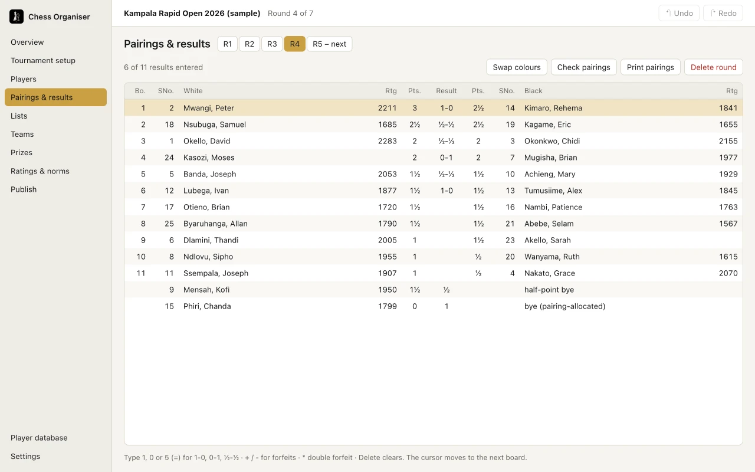The width and height of the screenshot is (755, 472).
Task: Click Delete round button
Action: coord(714,67)
